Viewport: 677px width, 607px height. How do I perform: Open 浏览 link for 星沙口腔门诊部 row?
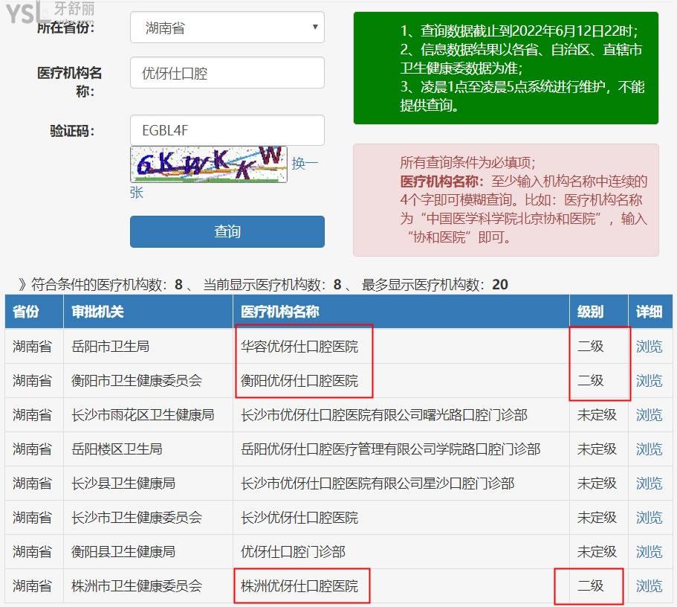[x=649, y=483]
